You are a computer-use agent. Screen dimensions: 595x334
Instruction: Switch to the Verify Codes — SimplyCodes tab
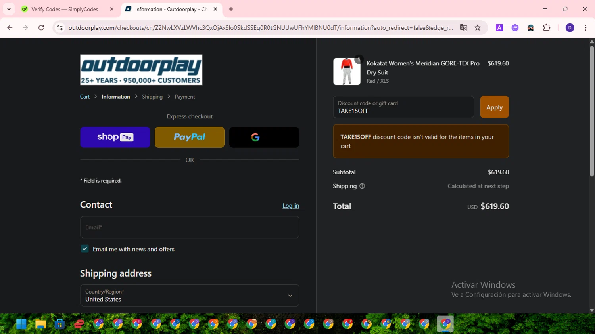65,9
